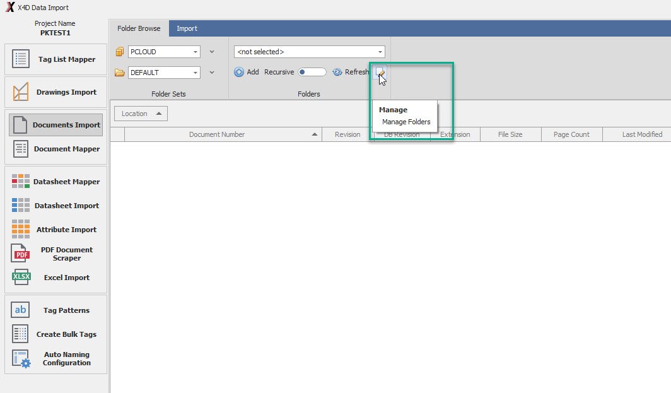Click the Manage folders edit icon
The height and width of the screenshot is (393, 671).
coord(380,73)
